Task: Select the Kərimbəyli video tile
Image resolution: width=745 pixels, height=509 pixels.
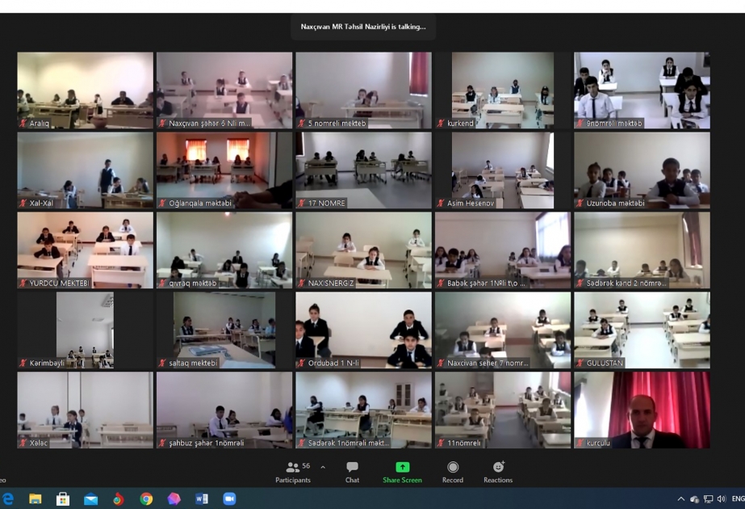Action: pyautogui.click(x=86, y=330)
